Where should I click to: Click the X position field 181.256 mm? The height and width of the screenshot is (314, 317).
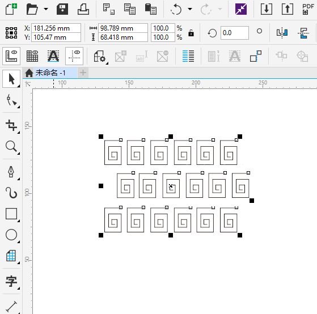pos(56,28)
